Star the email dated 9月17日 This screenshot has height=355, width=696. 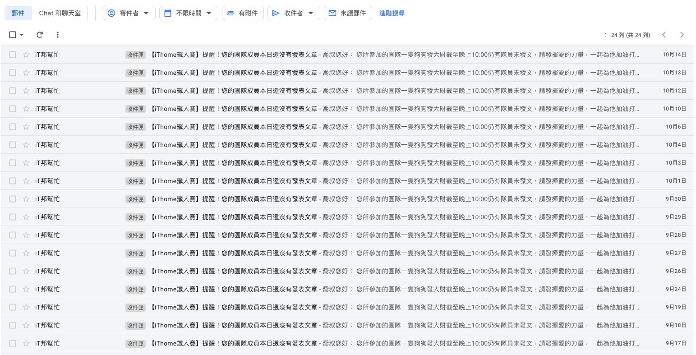click(x=26, y=343)
